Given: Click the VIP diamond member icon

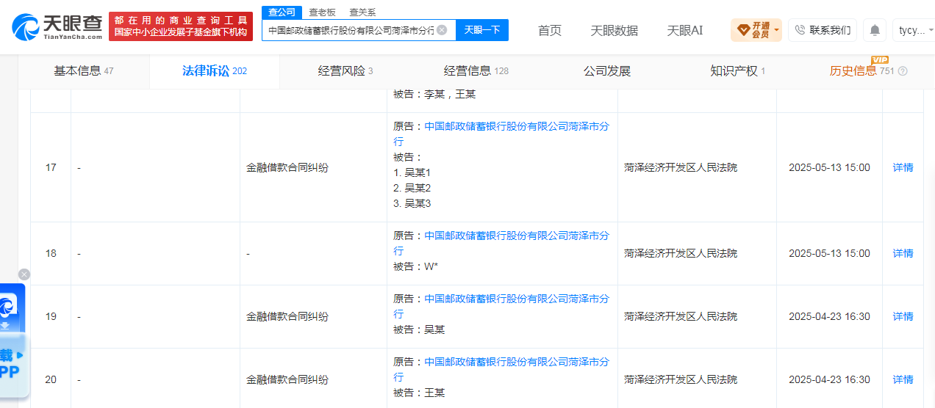Looking at the screenshot, I should pyautogui.click(x=743, y=30).
